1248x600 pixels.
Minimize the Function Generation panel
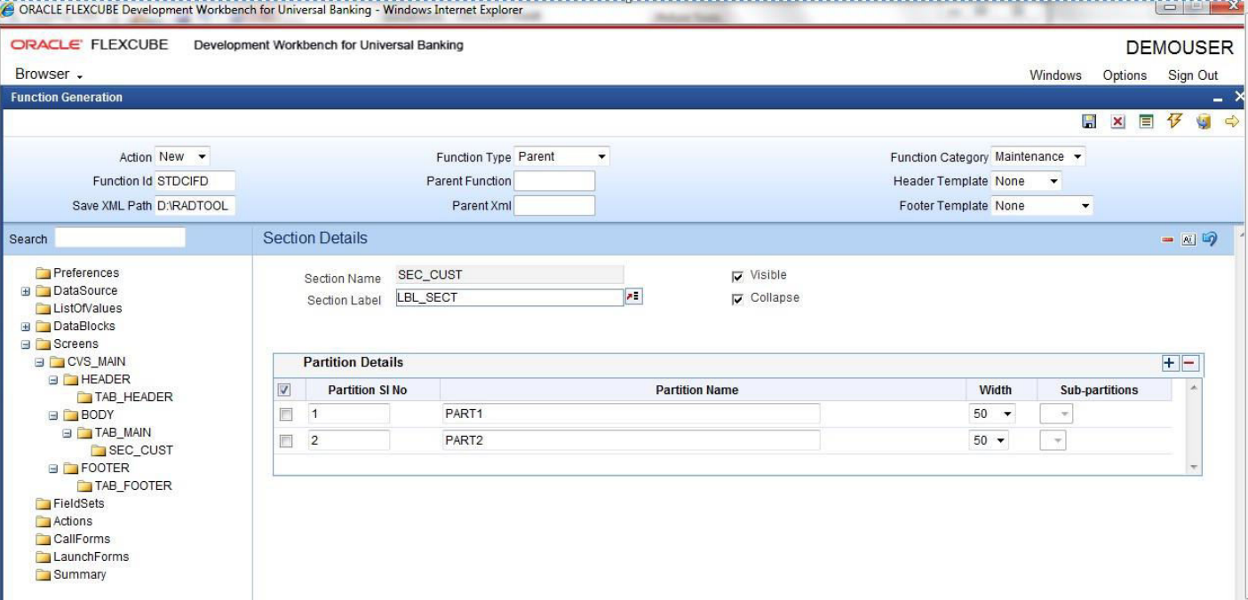1218,99
